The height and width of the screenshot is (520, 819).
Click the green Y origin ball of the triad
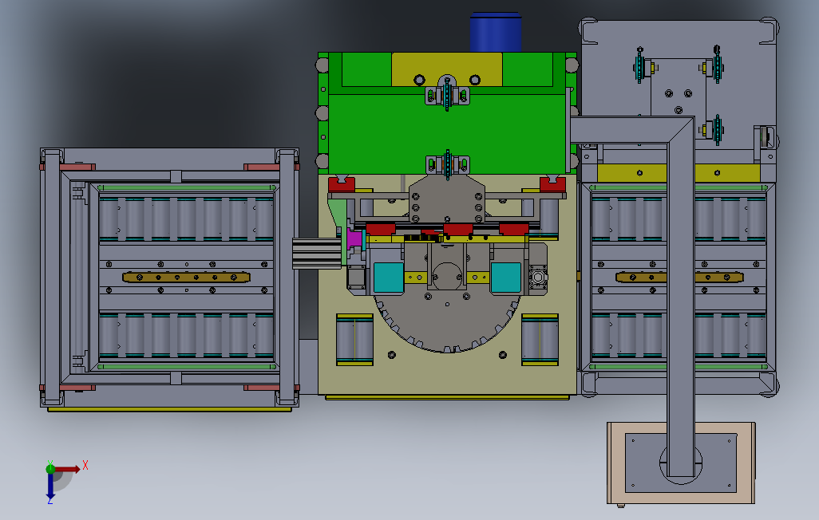(50, 468)
